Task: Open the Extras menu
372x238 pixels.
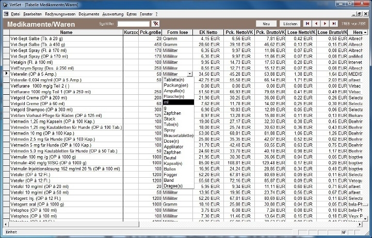Action: 132,14
